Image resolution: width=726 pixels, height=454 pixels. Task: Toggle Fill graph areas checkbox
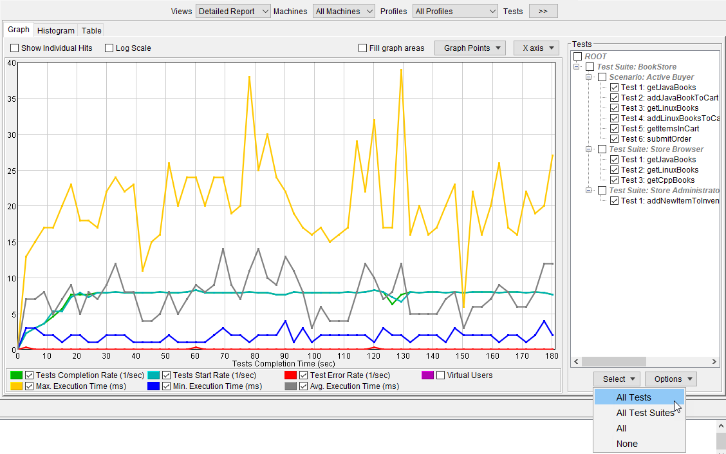pos(362,48)
